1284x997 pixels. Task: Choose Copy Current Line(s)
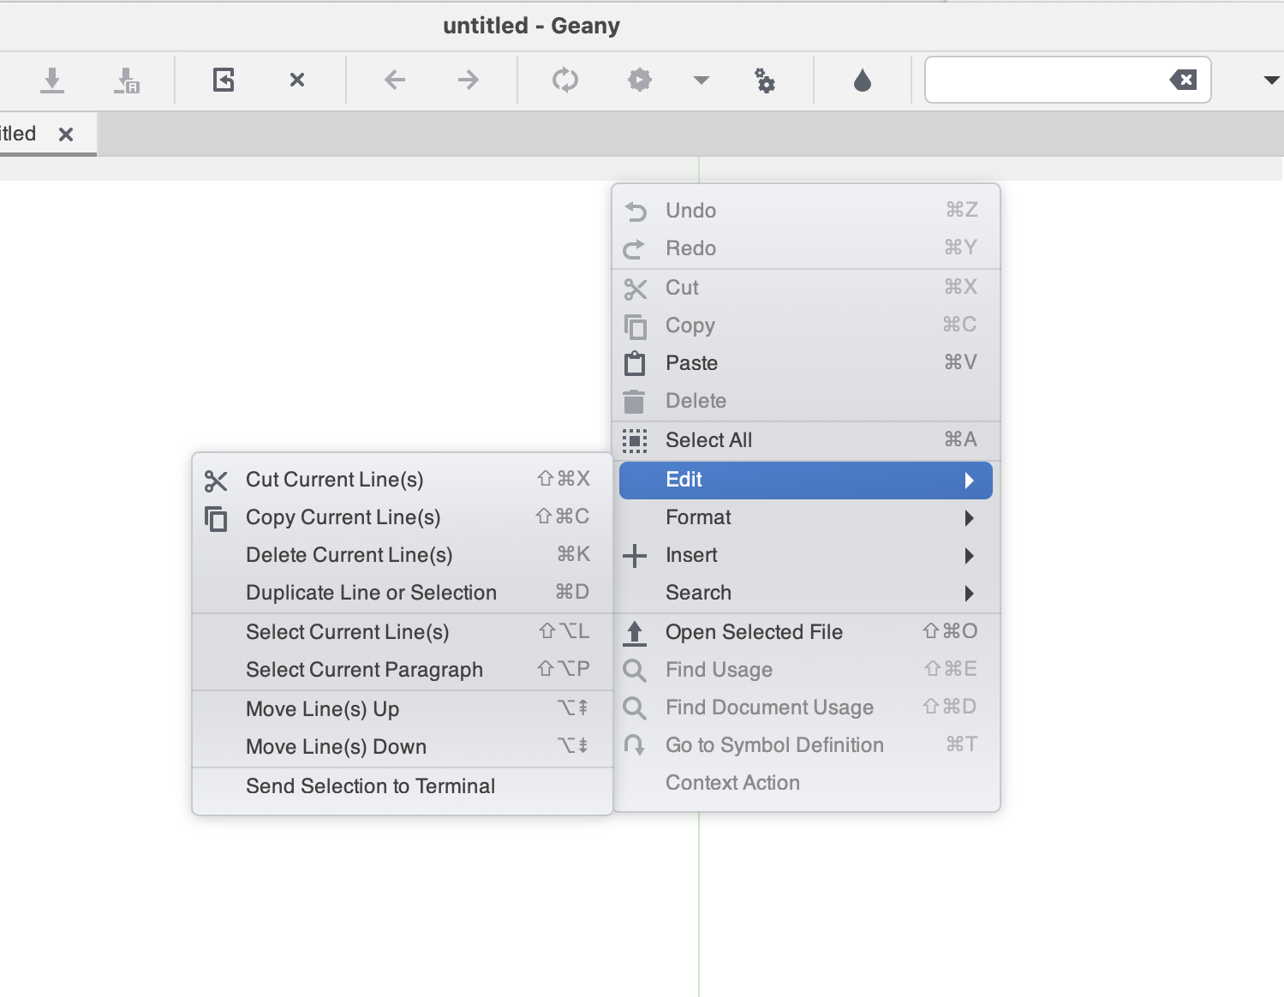pyautogui.click(x=402, y=517)
